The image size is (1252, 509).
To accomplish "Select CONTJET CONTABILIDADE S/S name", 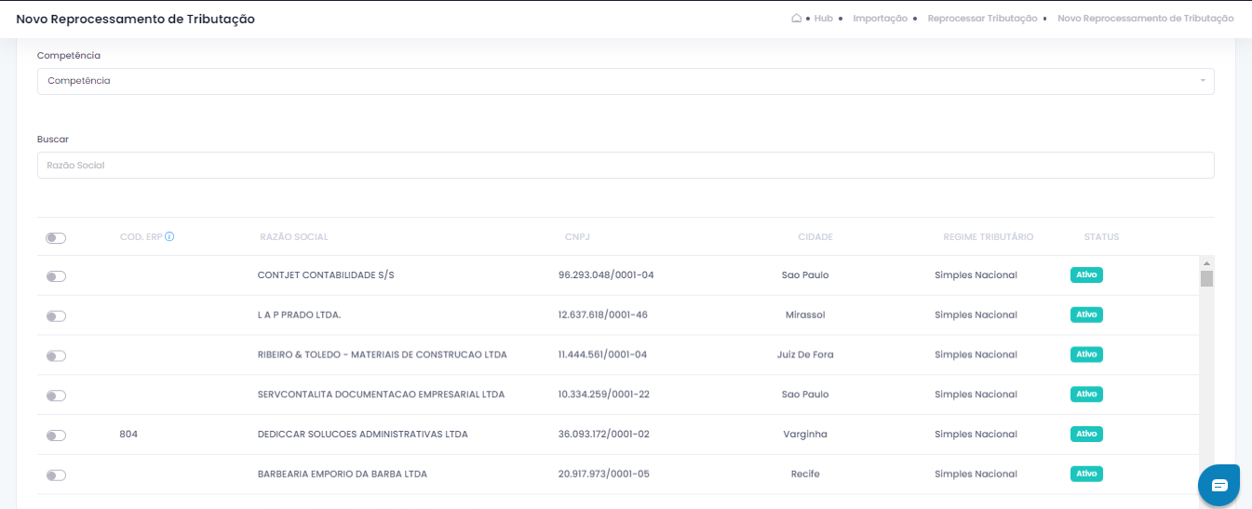I will point(326,275).
